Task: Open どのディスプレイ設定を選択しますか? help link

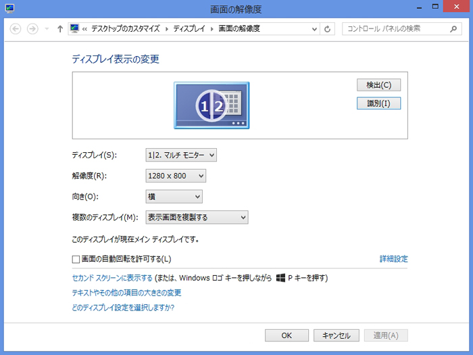Action: click(124, 308)
